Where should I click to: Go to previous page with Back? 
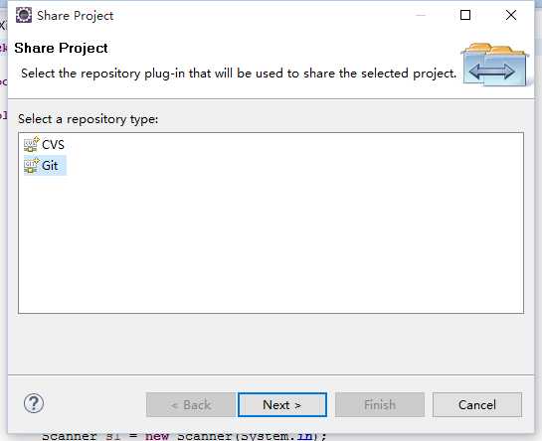click(191, 404)
